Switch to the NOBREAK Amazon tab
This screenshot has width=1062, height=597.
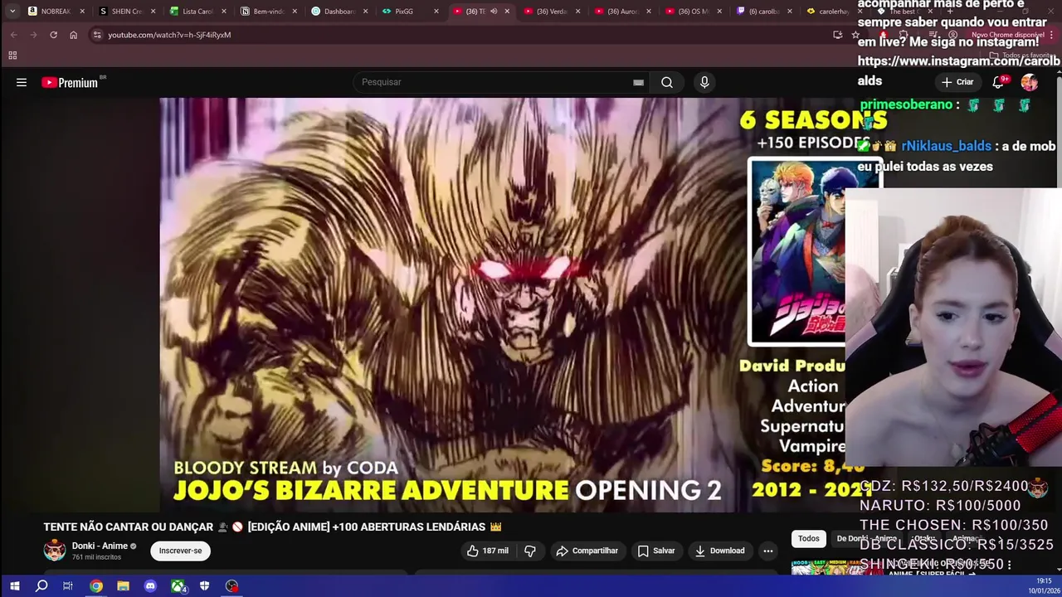[x=56, y=12]
